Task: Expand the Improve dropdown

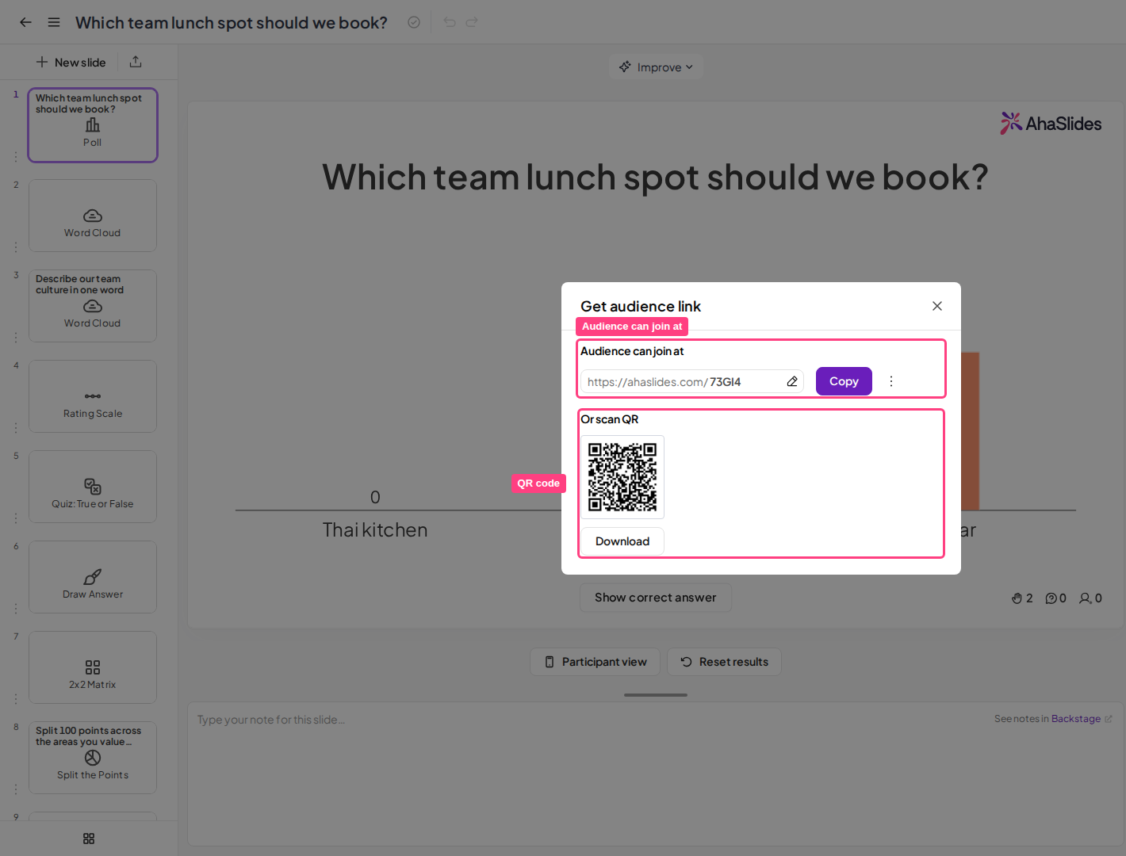Action: (x=656, y=67)
